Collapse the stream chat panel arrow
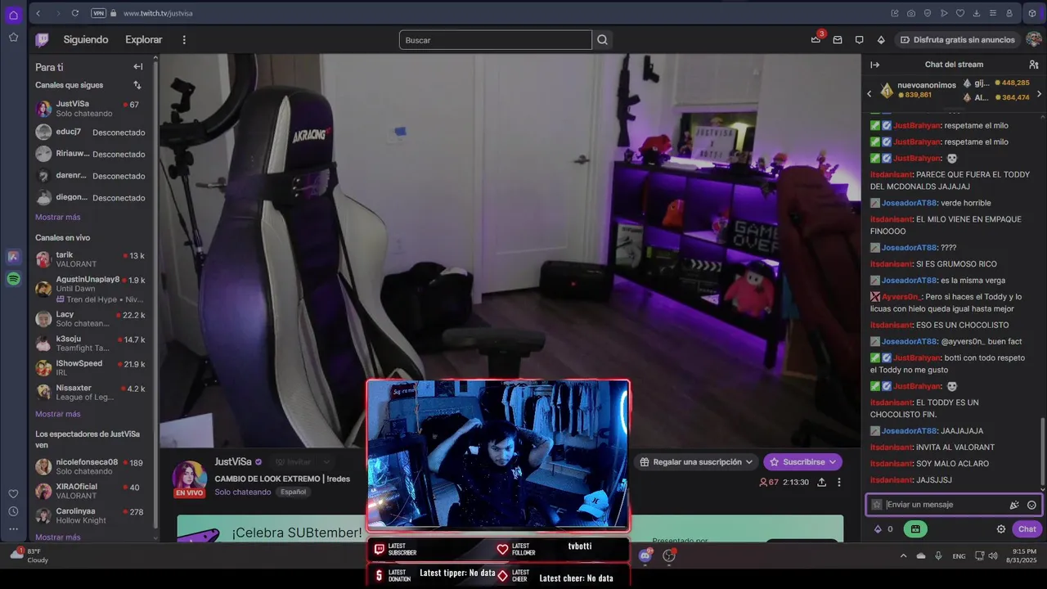 click(x=874, y=65)
